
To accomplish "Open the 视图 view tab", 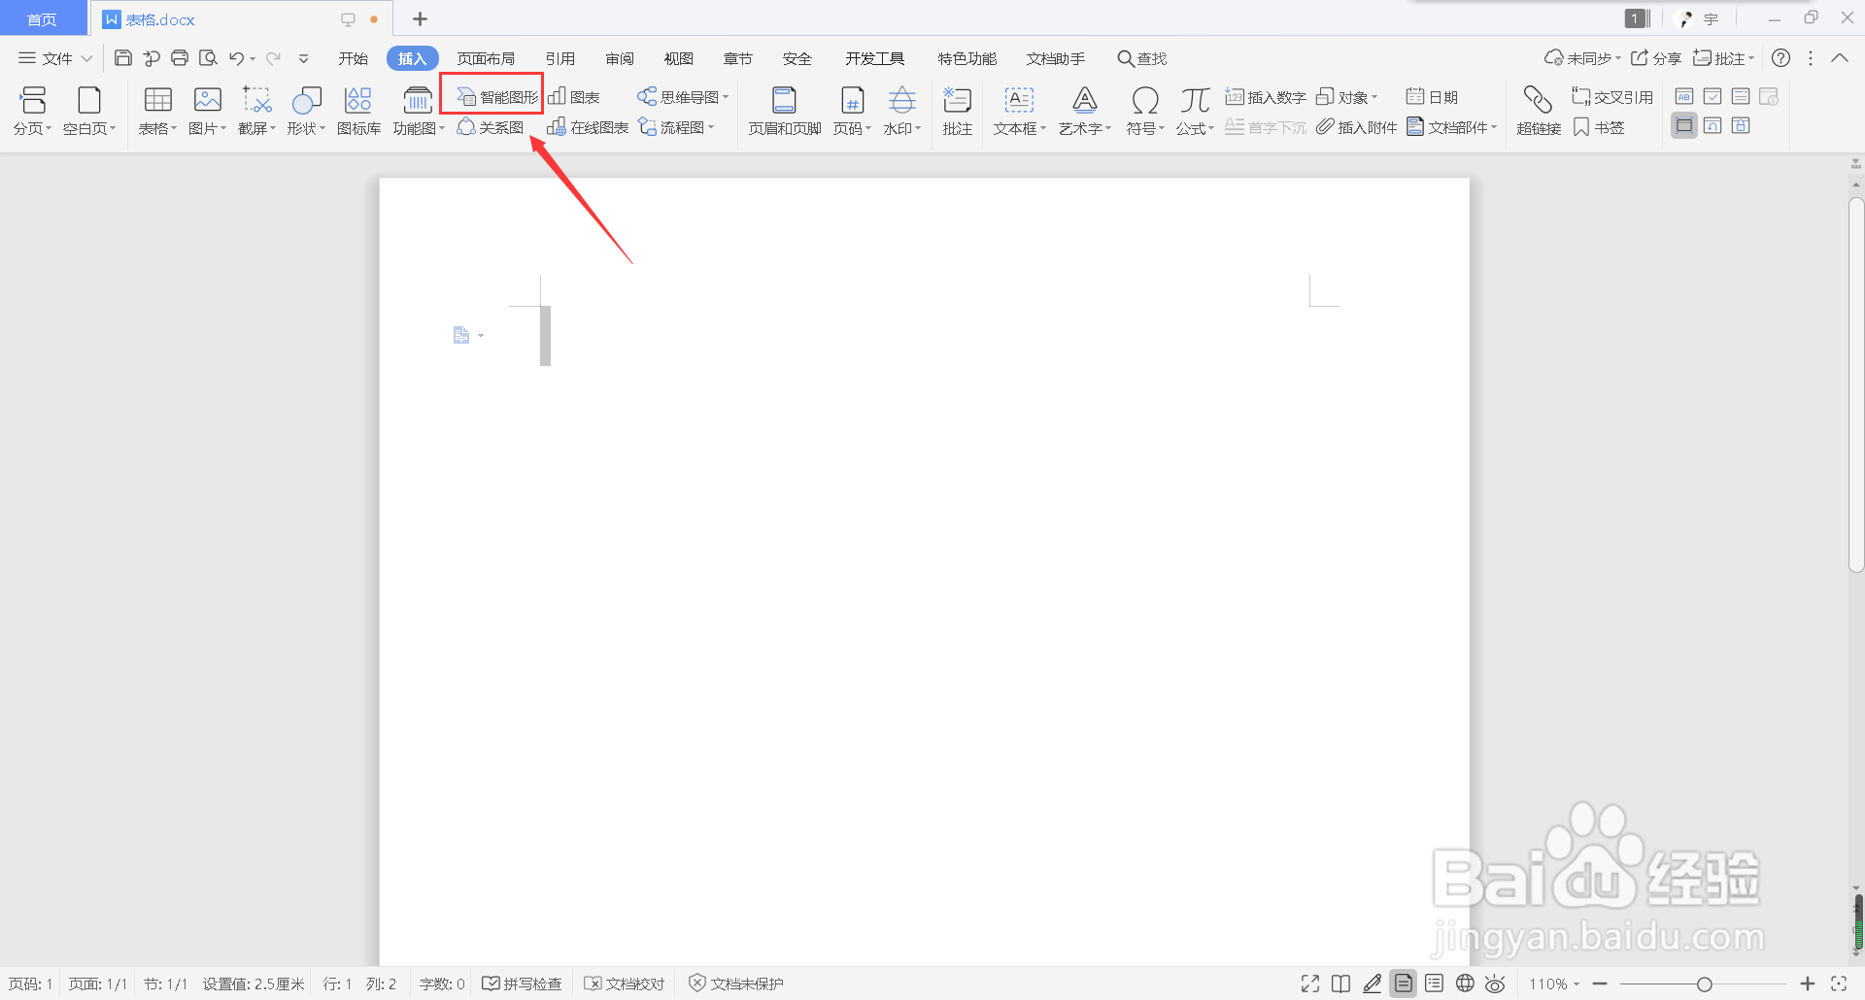I will [x=678, y=58].
